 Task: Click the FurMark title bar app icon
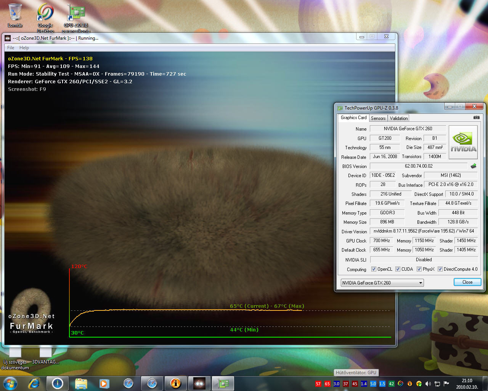pos(8,38)
